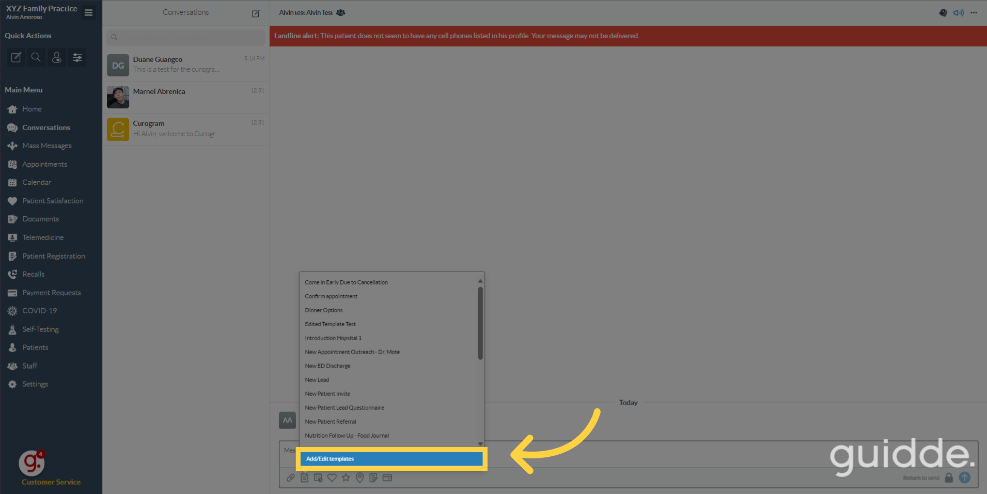Open Mass Messages from the sidebar
Image resolution: width=987 pixels, height=494 pixels.
tap(46, 146)
